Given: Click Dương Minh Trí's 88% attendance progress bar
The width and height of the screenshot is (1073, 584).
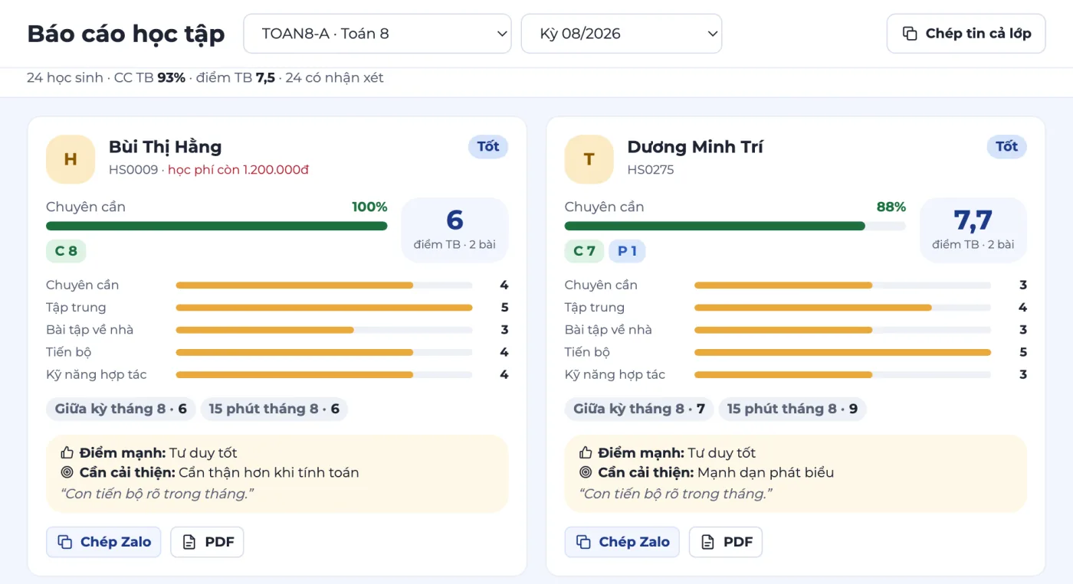Looking at the screenshot, I should point(735,226).
